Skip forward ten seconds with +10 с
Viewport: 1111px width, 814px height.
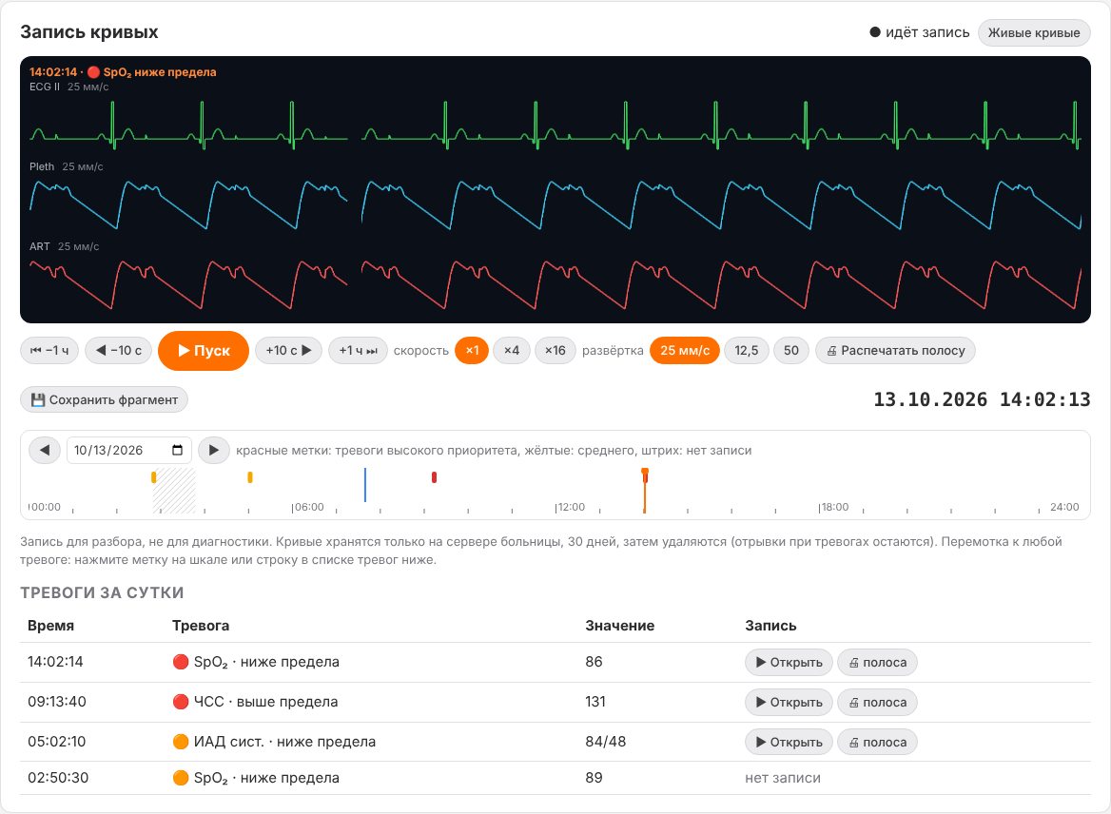pos(288,351)
